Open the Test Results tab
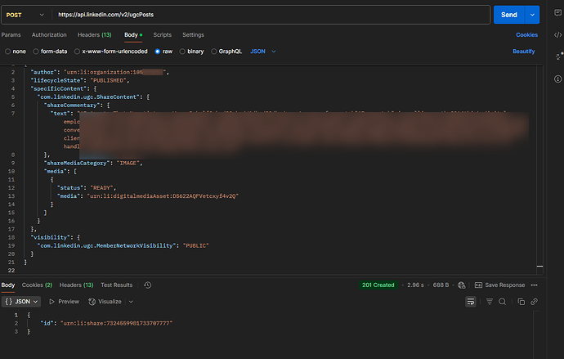The height and width of the screenshot is (359, 564). 117,285
